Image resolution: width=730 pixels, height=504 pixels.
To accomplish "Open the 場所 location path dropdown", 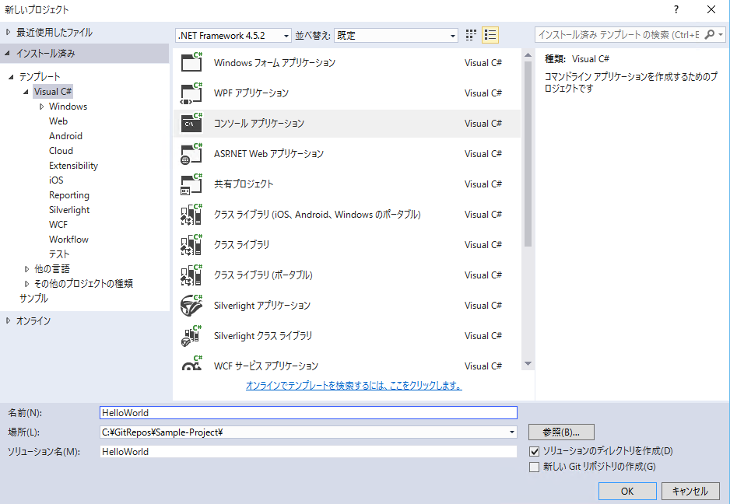I will (512, 432).
